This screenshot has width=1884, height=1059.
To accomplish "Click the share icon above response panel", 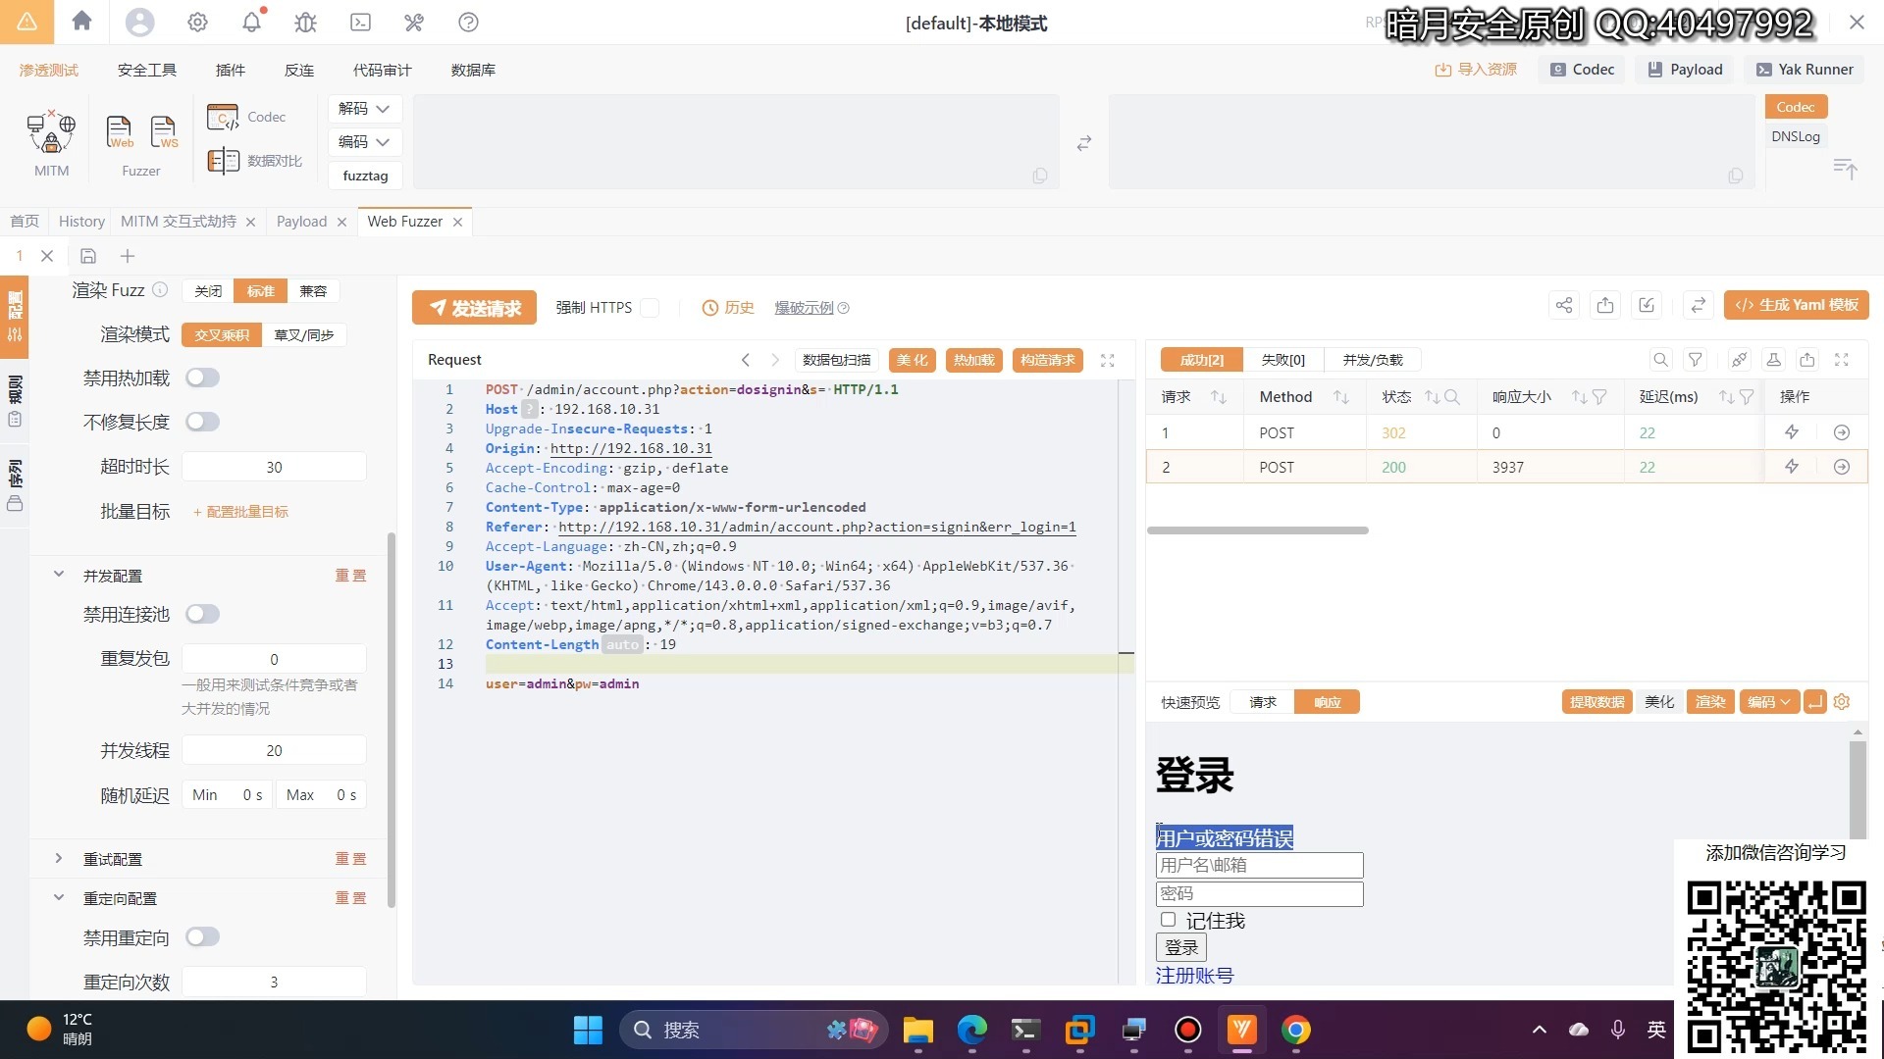I will [1564, 305].
